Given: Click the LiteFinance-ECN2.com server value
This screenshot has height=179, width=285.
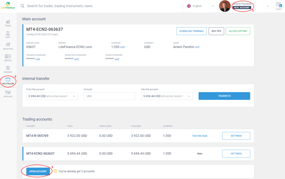Looking at the screenshot, I should pyautogui.click(x=75, y=47).
